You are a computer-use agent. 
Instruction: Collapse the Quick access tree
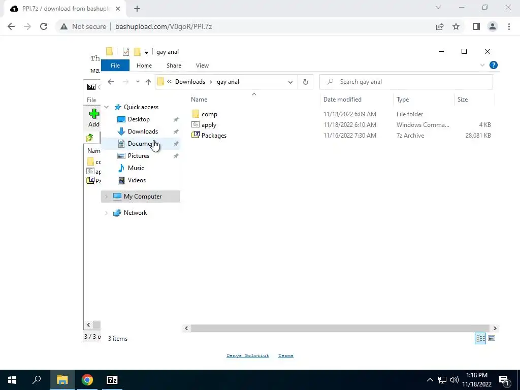pyautogui.click(x=107, y=107)
